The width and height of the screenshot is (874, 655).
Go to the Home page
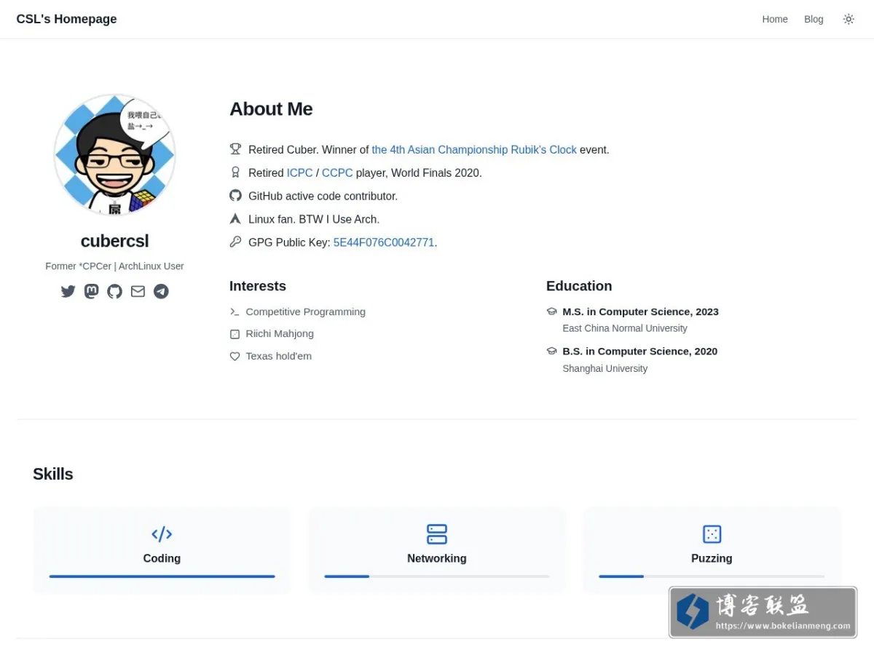[775, 20]
